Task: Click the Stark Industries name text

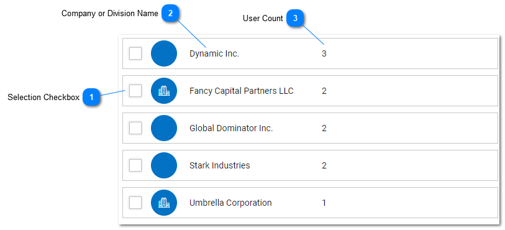Action: click(x=220, y=165)
